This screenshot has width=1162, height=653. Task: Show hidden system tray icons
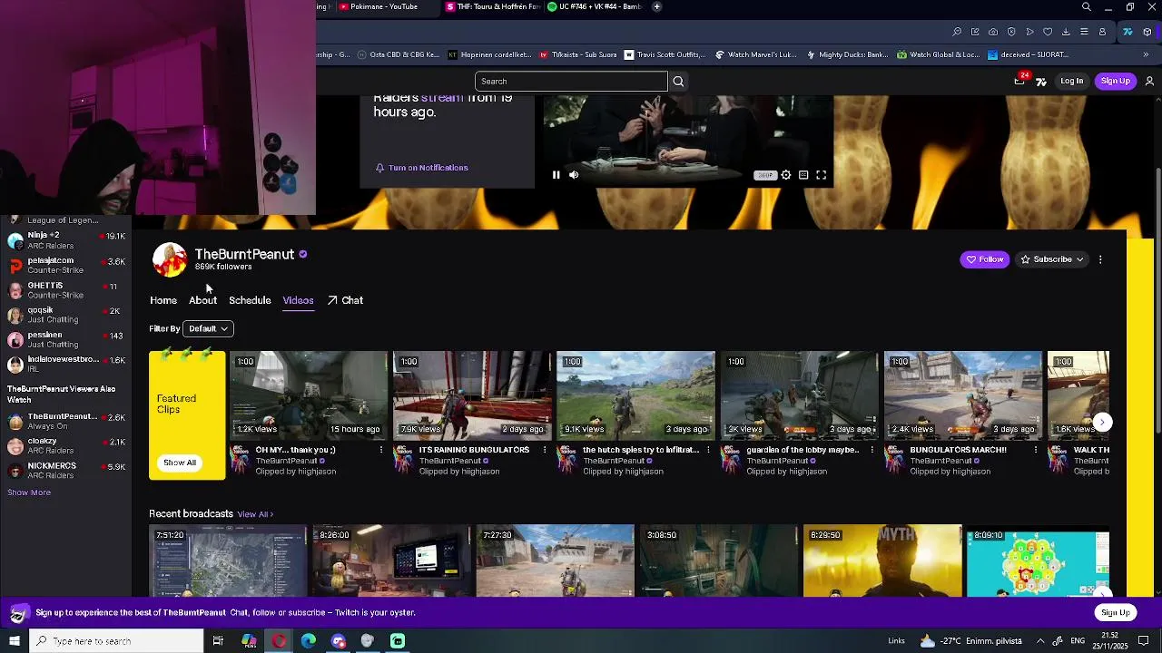[x=1040, y=641]
